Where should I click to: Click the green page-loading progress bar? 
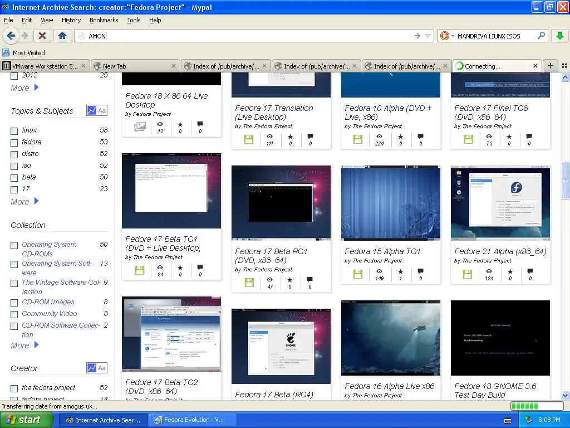(x=537, y=406)
